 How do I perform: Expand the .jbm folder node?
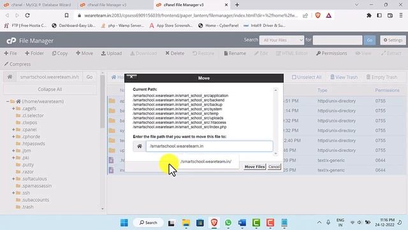pos(13,151)
